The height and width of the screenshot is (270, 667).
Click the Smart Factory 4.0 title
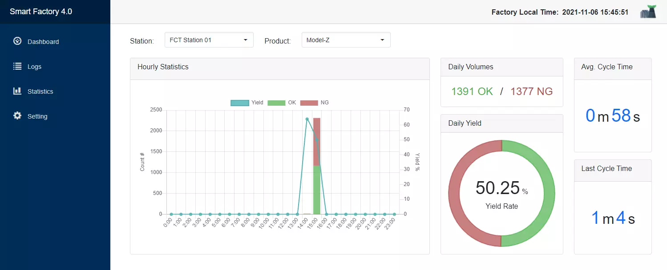pos(41,12)
